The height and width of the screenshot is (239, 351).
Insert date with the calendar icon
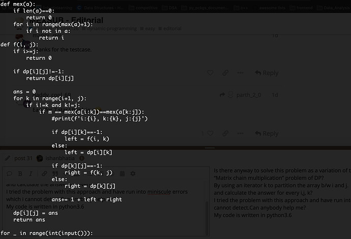[122, 174]
